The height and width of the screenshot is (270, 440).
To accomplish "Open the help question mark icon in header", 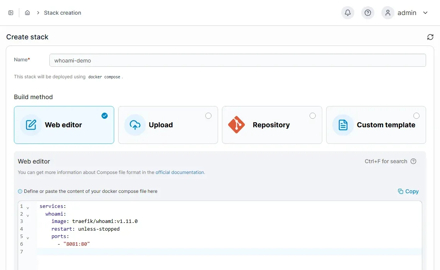I will (367, 13).
